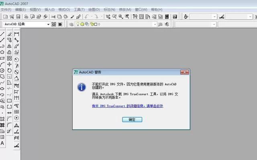Activate the Pan Realtime hand icon

tap(108, 16)
